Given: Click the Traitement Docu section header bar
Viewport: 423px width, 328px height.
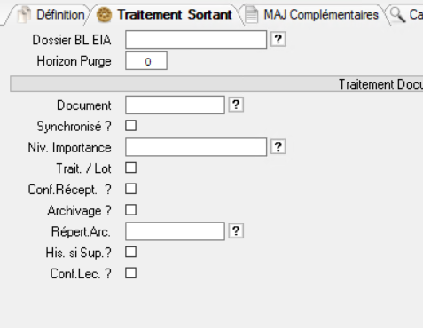Looking at the screenshot, I should point(216,84).
